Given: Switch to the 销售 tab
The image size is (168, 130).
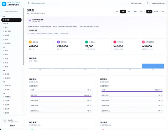Looking at the screenshot, I should click(x=129, y=11).
